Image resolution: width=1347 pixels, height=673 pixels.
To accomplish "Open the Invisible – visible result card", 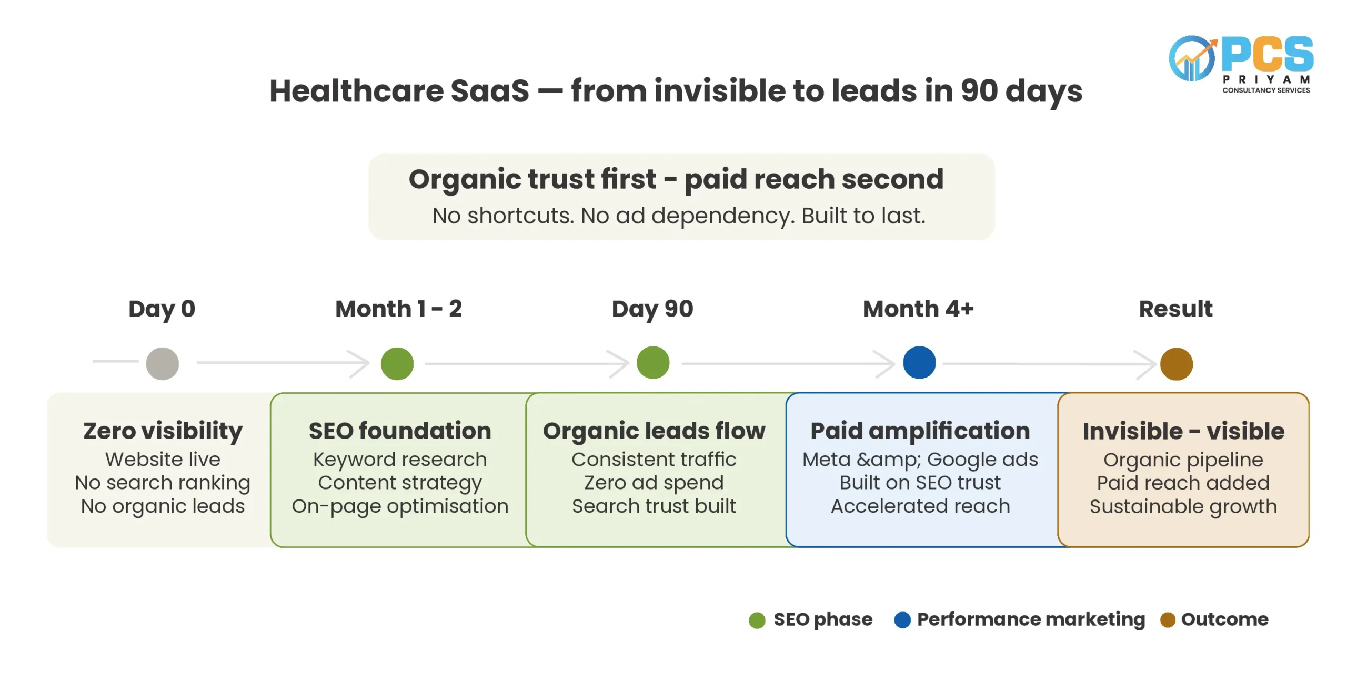I will click(x=1183, y=470).
